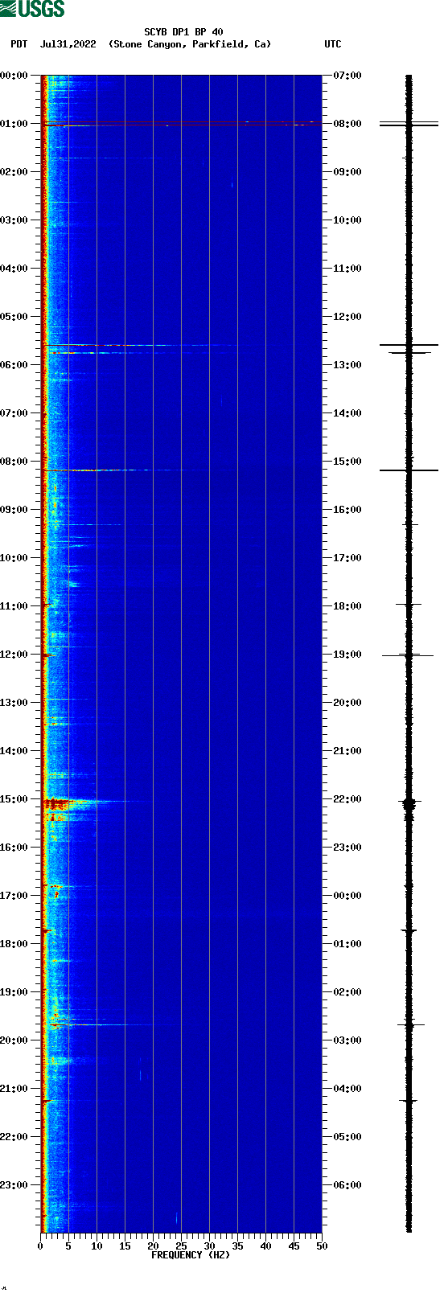This screenshot has height=1297, width=444.
Task: Click the '22:00' UTC time label
Action: coord(347,799)
